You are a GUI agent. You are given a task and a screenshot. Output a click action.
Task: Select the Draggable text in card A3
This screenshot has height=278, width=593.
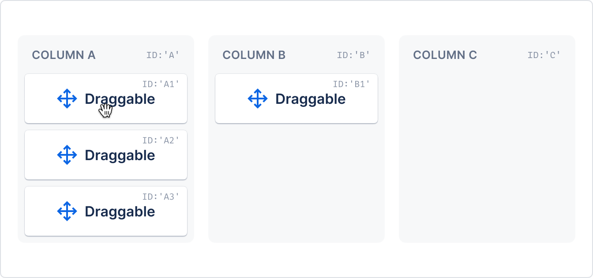coord(120,212)
